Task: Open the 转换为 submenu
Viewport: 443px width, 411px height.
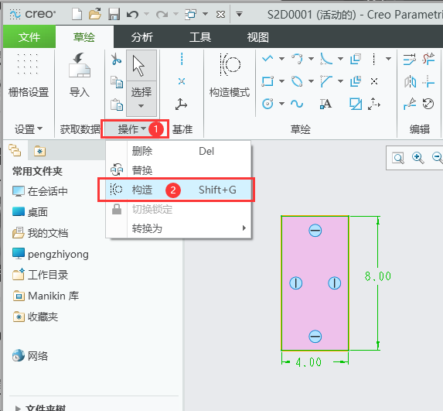Action: tap(179, 228)
